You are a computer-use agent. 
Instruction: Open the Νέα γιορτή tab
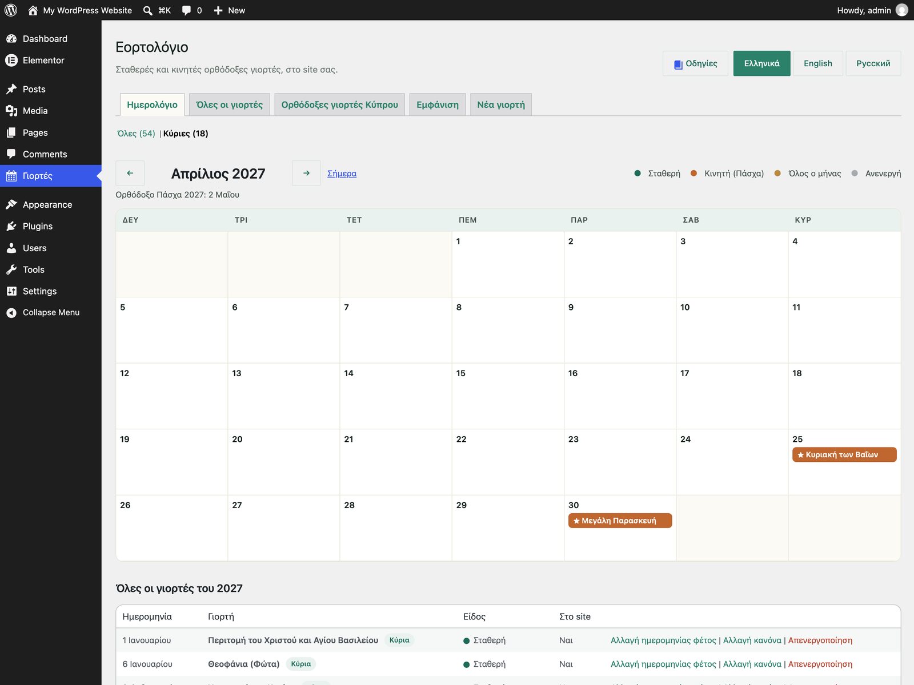(x=501, y=104)
